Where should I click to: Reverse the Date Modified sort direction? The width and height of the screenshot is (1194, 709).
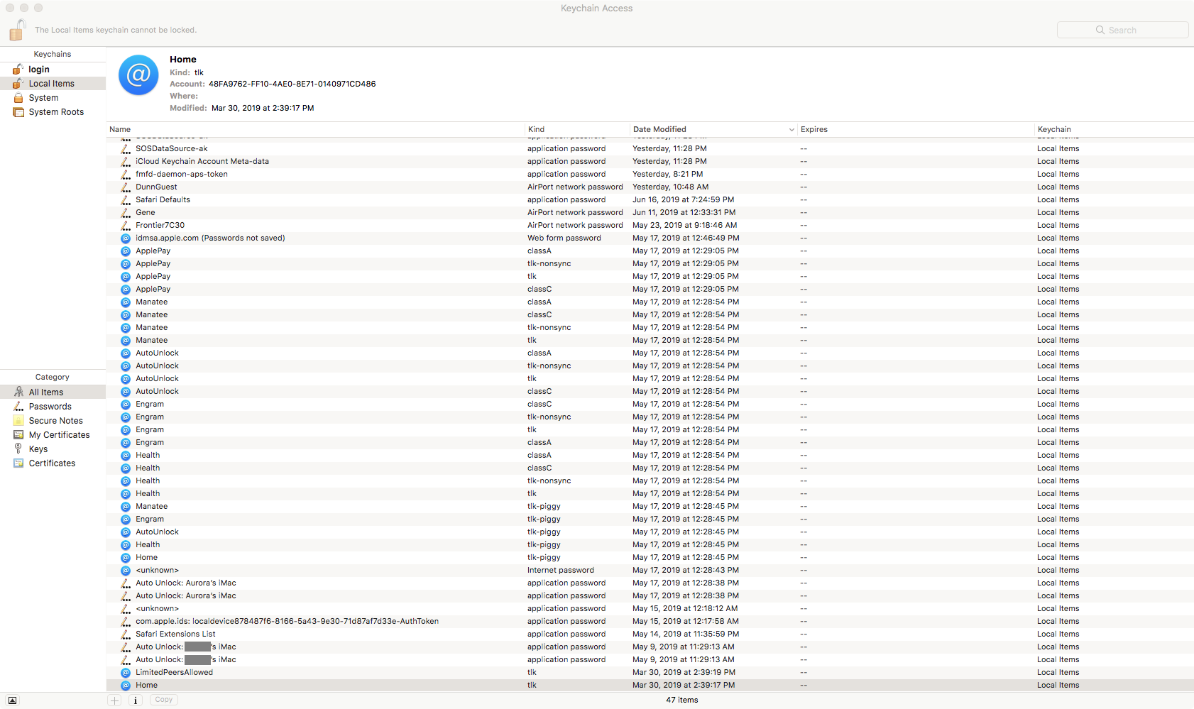pos(659,129)
